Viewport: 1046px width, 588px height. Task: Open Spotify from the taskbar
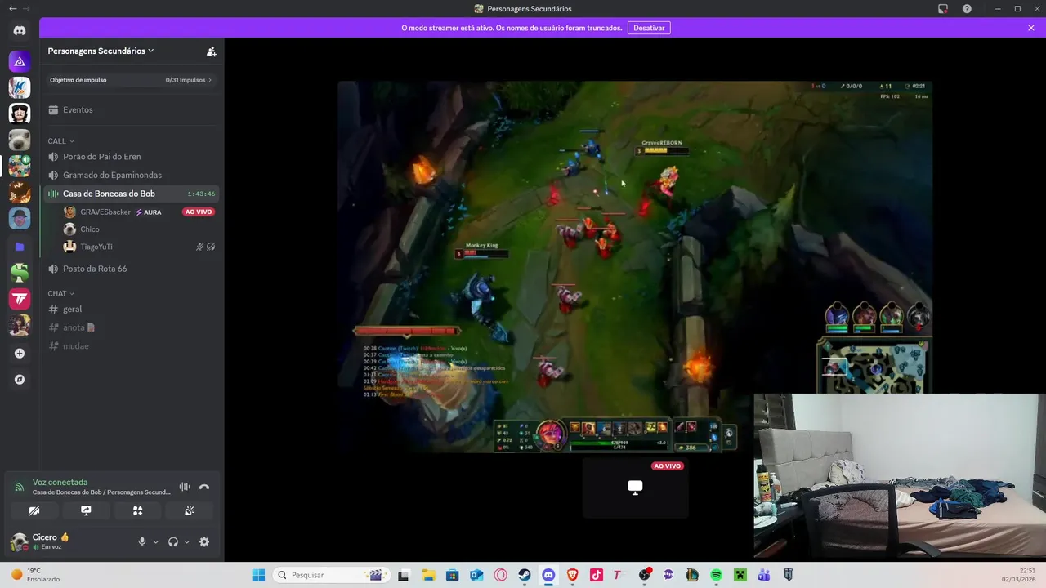pos(716,575)
